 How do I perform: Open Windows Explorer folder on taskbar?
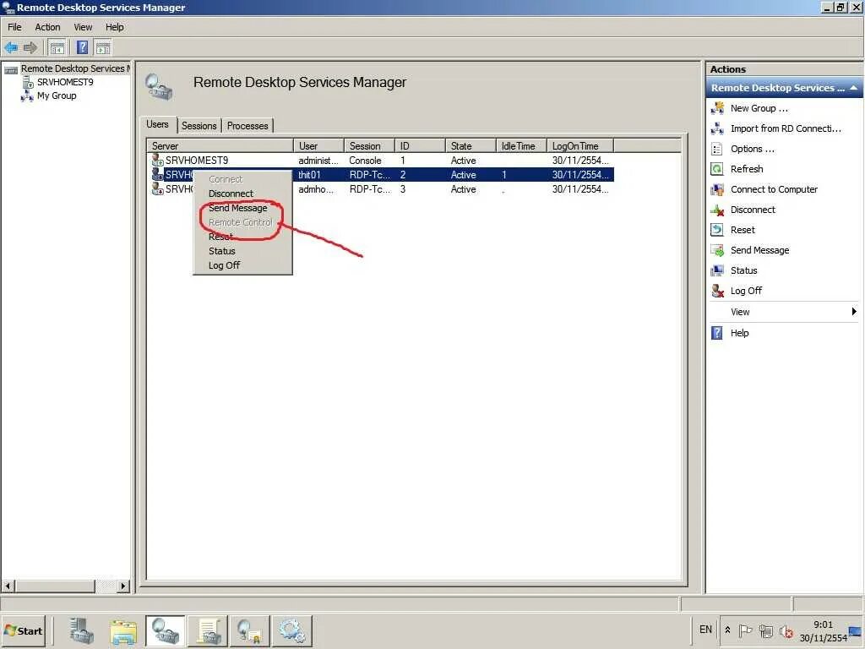tap(123, 630)
